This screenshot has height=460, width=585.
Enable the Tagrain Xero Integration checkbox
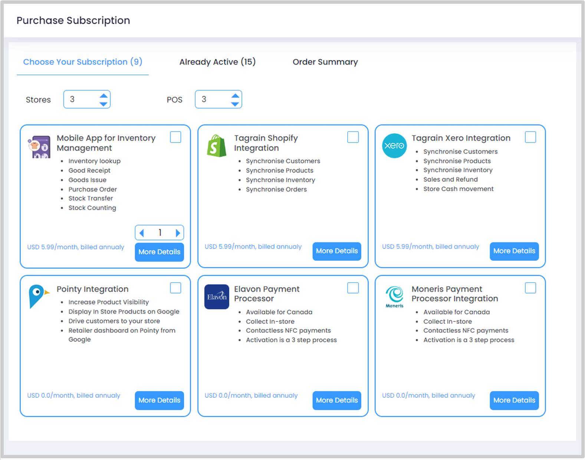click(x=530, y=137)
